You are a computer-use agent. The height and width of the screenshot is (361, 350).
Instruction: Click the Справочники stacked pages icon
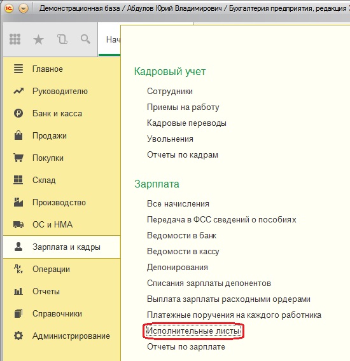[18, 313]
